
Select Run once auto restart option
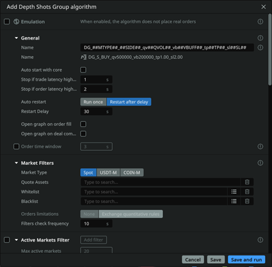pos(93,102)
